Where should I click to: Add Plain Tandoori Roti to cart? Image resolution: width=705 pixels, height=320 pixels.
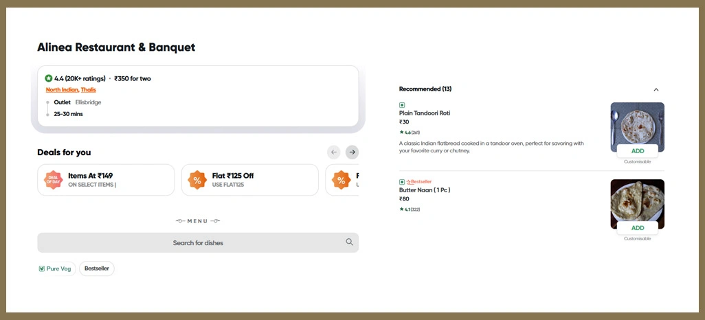coord(637,151)
